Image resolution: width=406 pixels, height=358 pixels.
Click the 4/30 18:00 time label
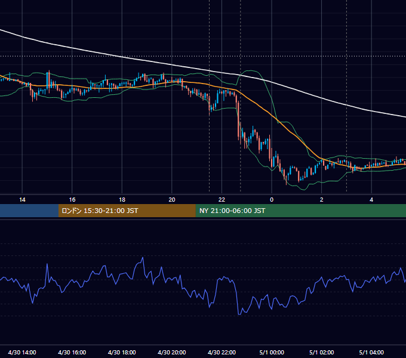122,352
